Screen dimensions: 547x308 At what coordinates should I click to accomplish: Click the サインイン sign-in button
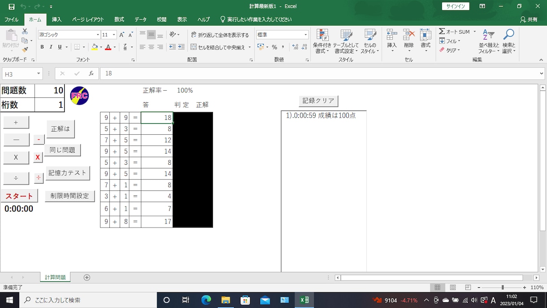[456, 6]
